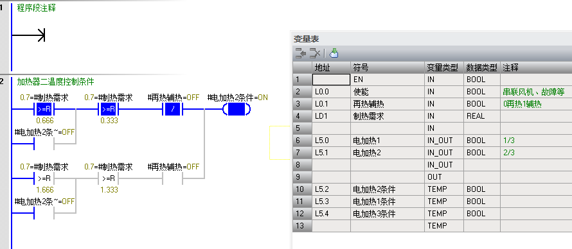572x249 pixels.
Task: Click the insert row icon in variable table
Action: (301, 53)
